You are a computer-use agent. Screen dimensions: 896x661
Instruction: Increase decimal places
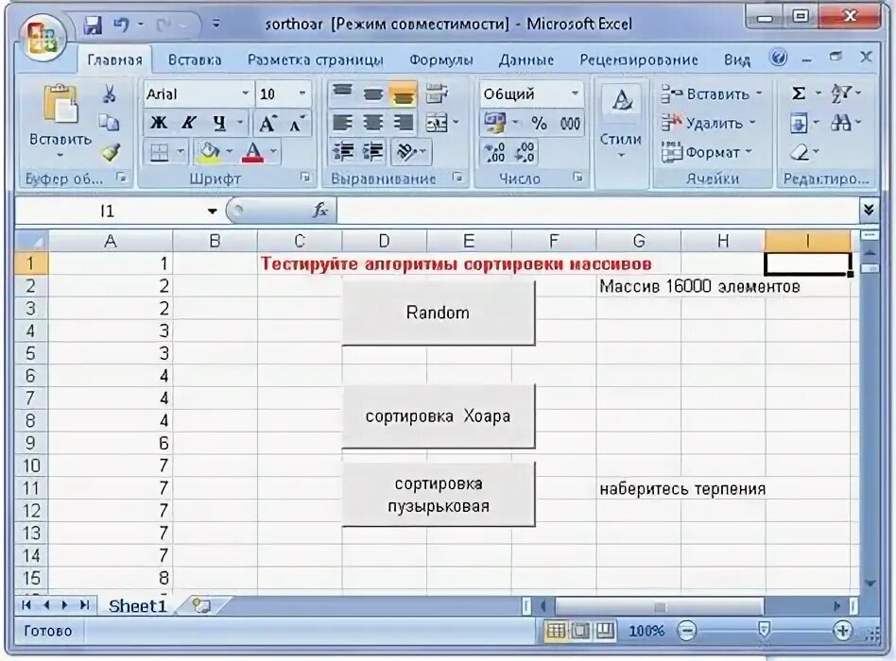(x=494, y=152)
